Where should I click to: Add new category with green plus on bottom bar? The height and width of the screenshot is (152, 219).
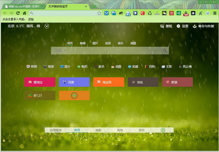tap(163, 130)
